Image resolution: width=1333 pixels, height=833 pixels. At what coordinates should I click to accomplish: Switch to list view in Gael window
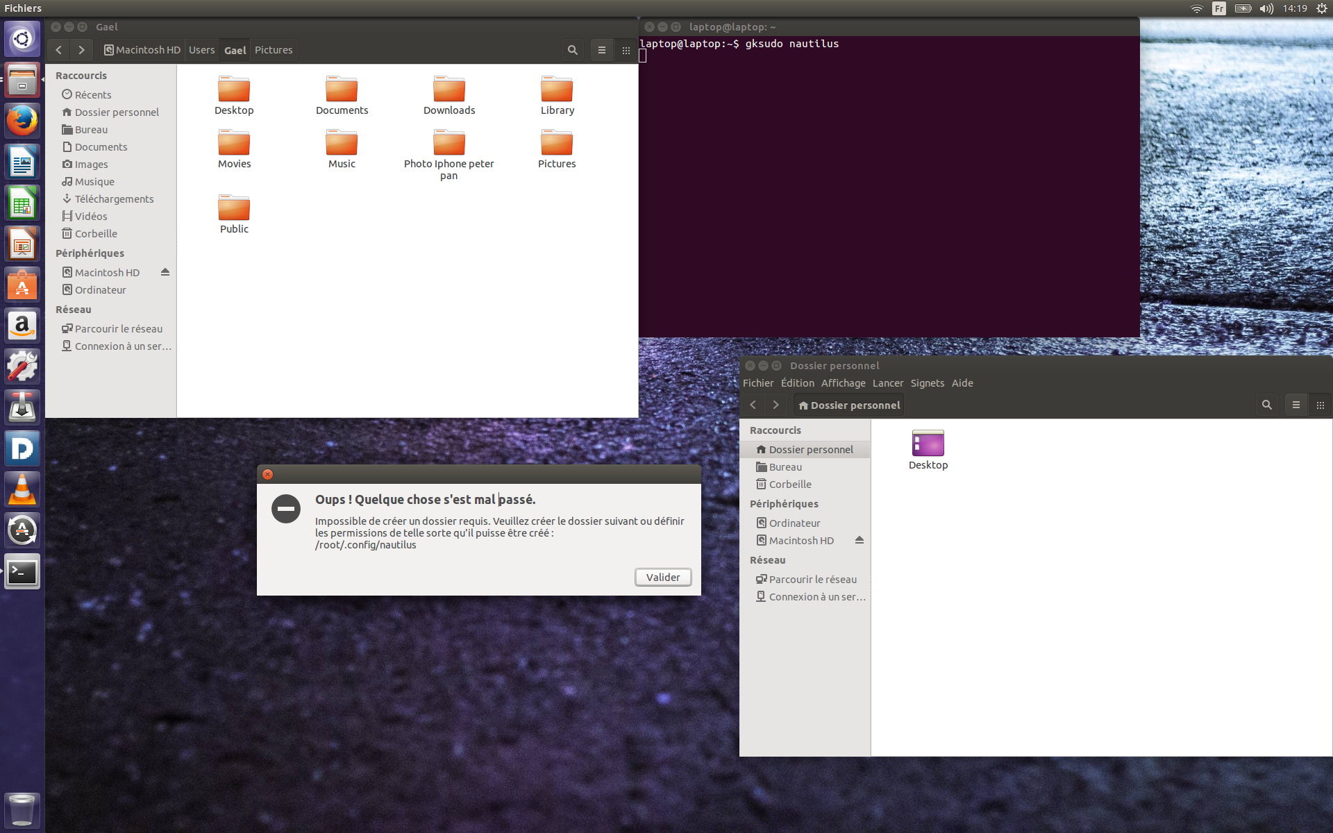coord(602,50)
